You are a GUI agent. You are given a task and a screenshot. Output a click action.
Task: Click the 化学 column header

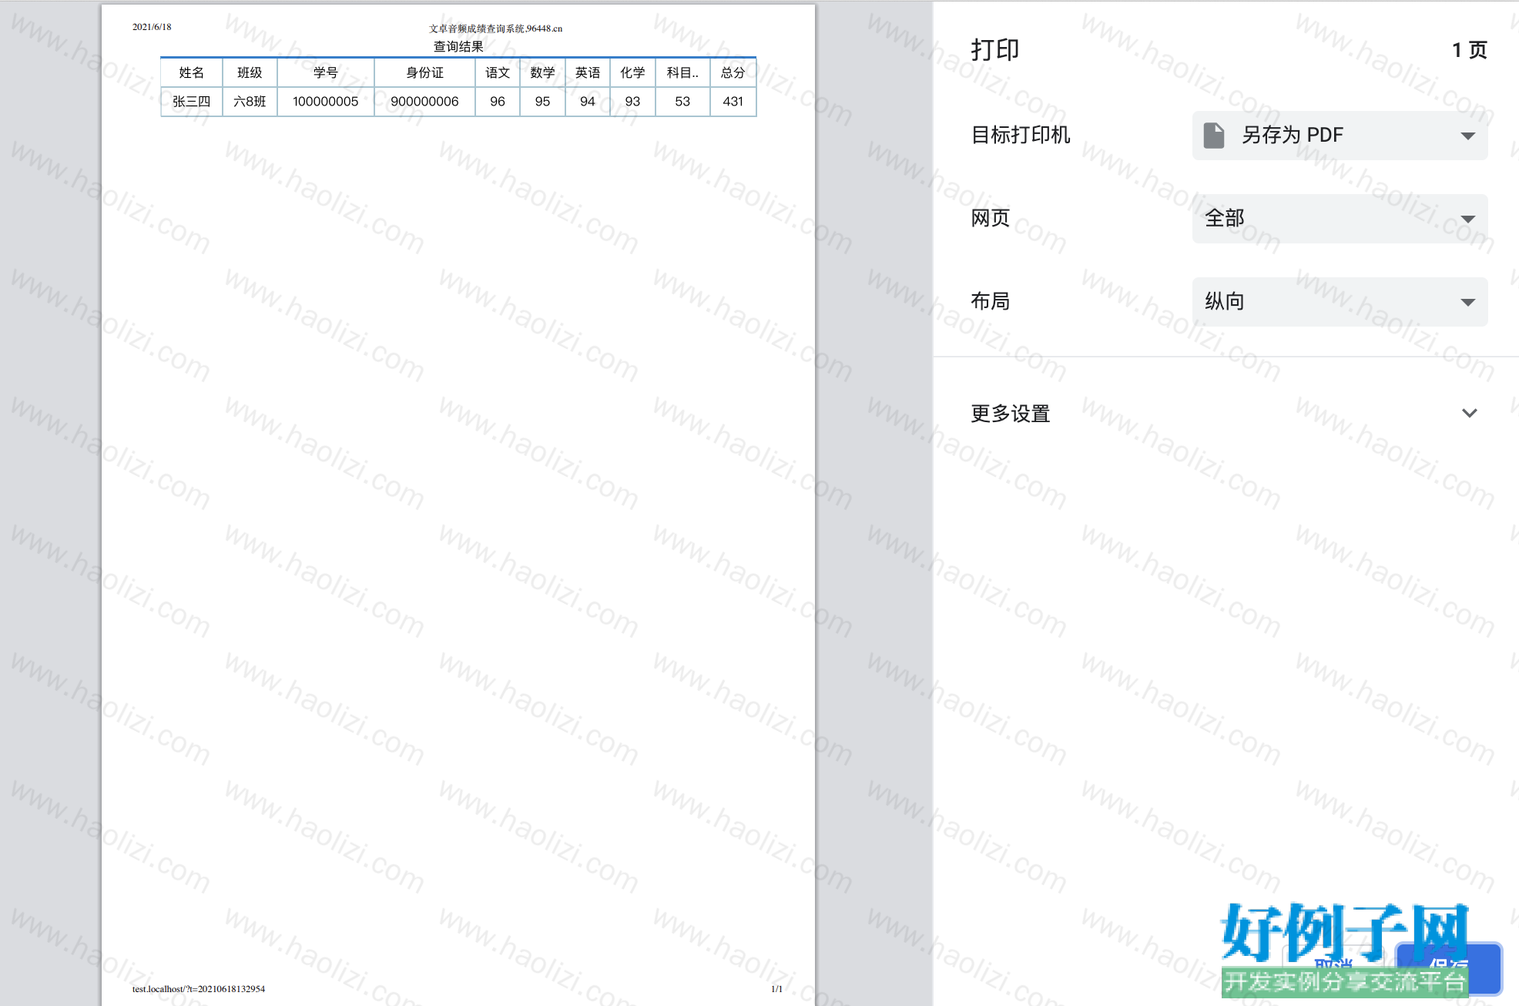pos(632,73)
